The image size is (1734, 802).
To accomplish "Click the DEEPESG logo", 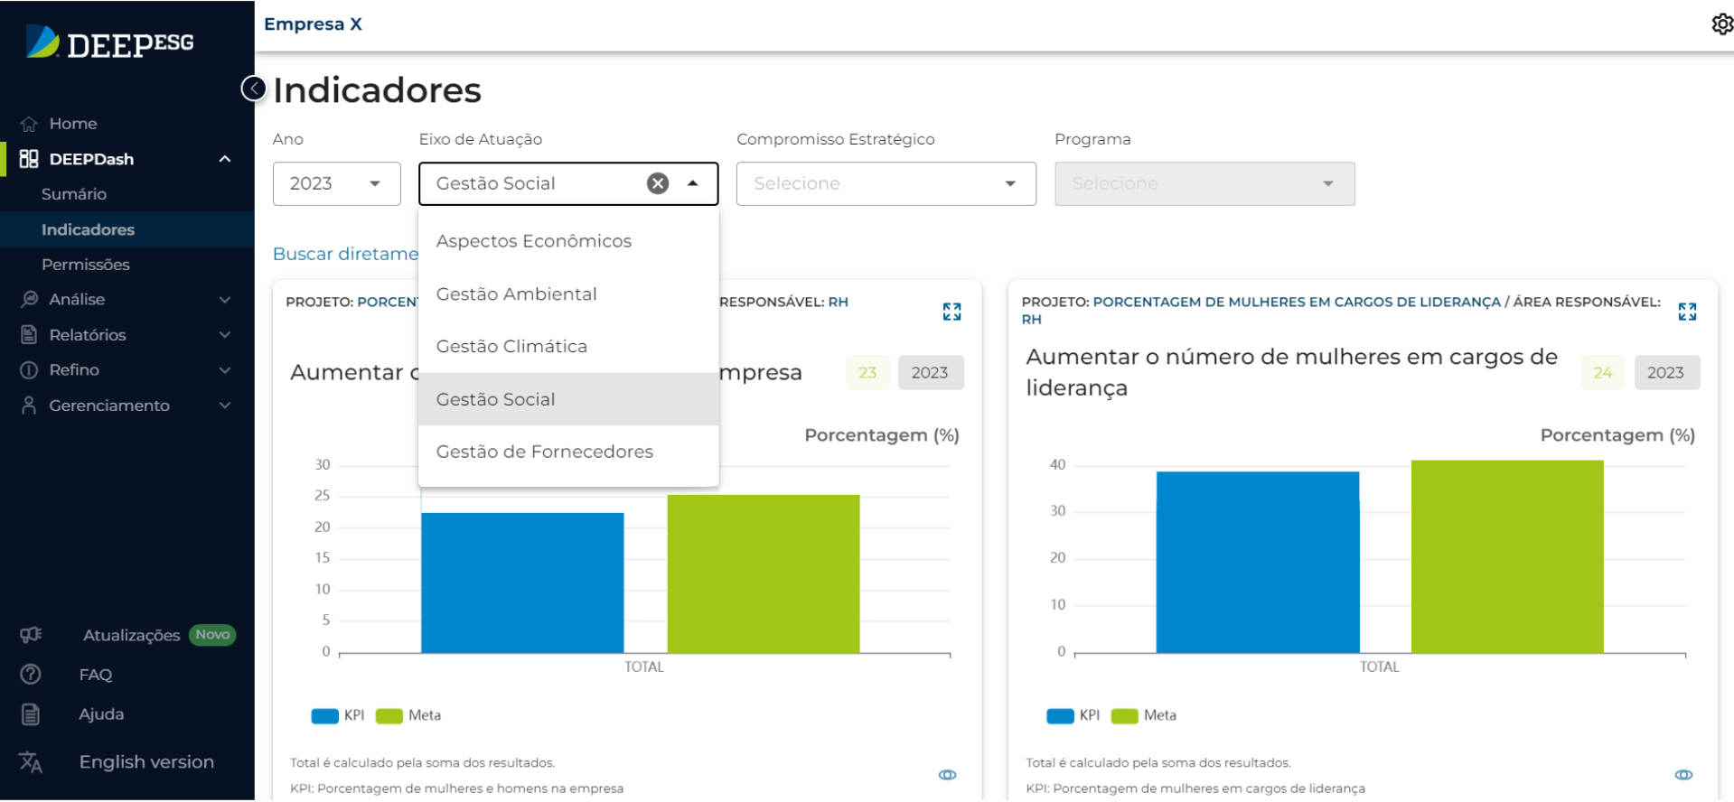I will [x=110, y=42].
